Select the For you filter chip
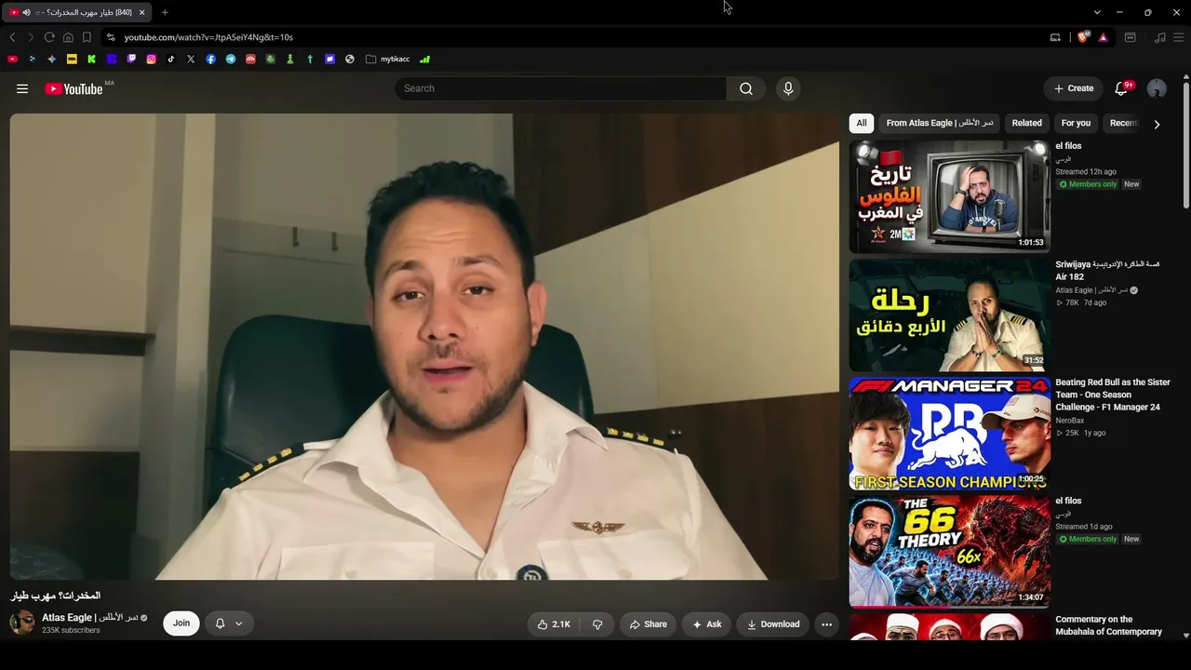This screenshot has width=1191, height=670. click(1076, 123)
